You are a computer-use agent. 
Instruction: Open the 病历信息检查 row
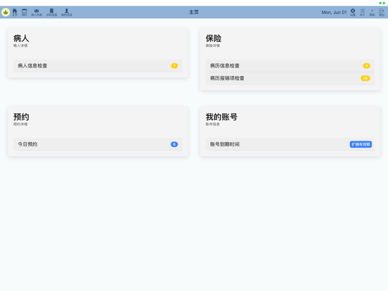pyautogui.click(x=290, y=66)
